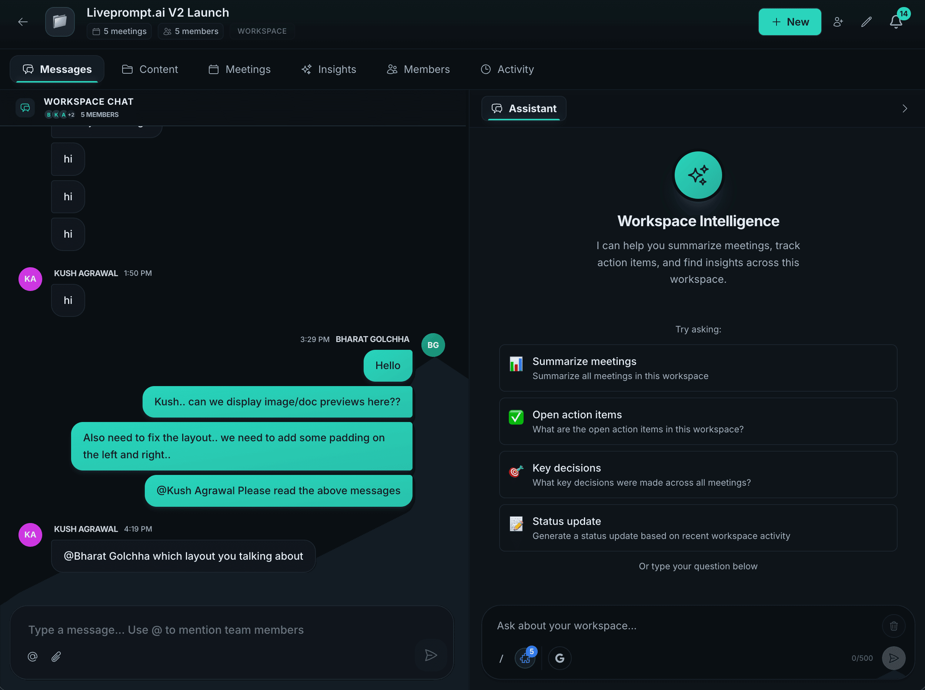The width and height of the screenshot is (925, 690).
Task: Collapse the Assistant panel chevron
Action: pos(905,108)
